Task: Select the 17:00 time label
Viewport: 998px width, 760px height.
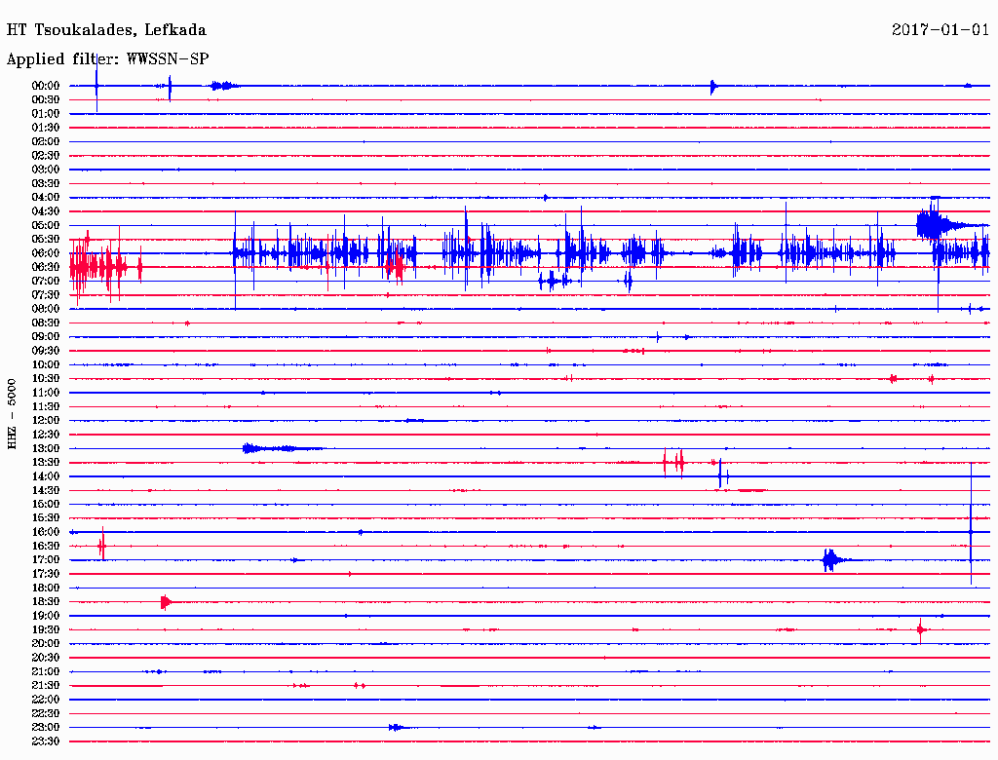Action: (x=45, y=560)
